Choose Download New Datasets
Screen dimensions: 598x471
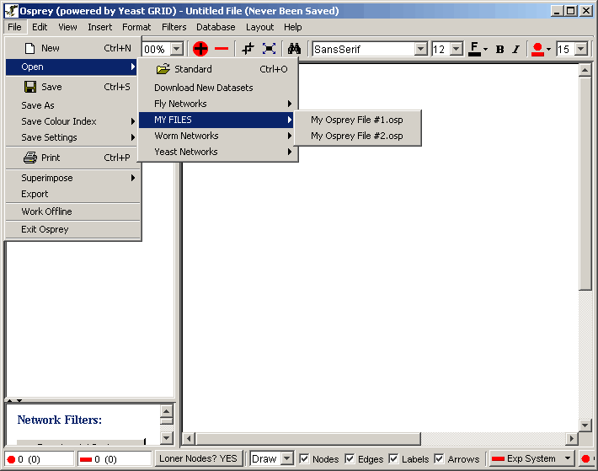tap(204, 88)
